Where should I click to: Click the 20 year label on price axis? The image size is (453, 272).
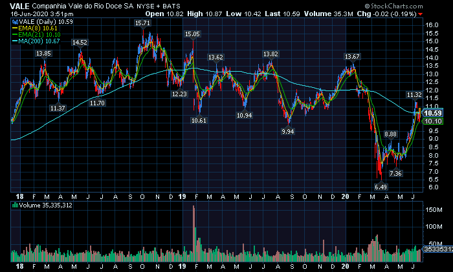tap(345, 196)
